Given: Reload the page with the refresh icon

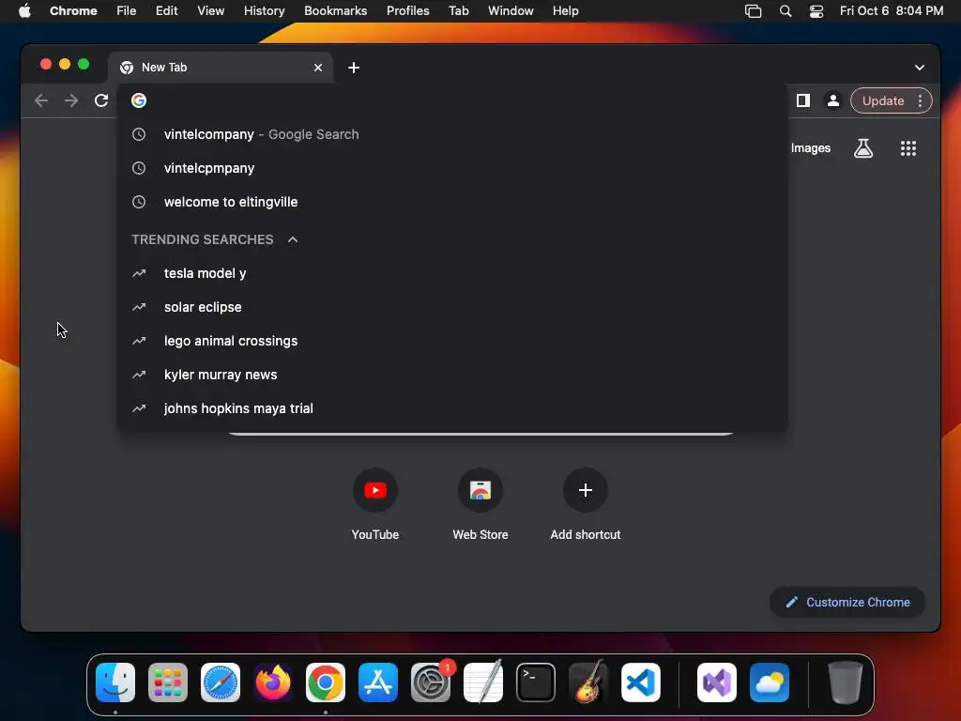Looking at the screenshot, I should coord(101,100).
